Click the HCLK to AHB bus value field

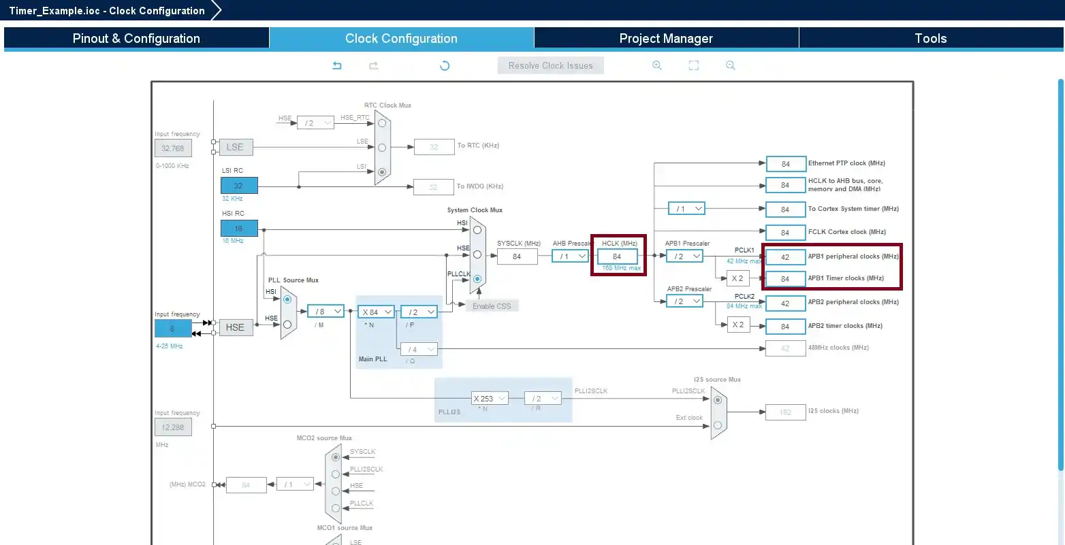[785, 185]
